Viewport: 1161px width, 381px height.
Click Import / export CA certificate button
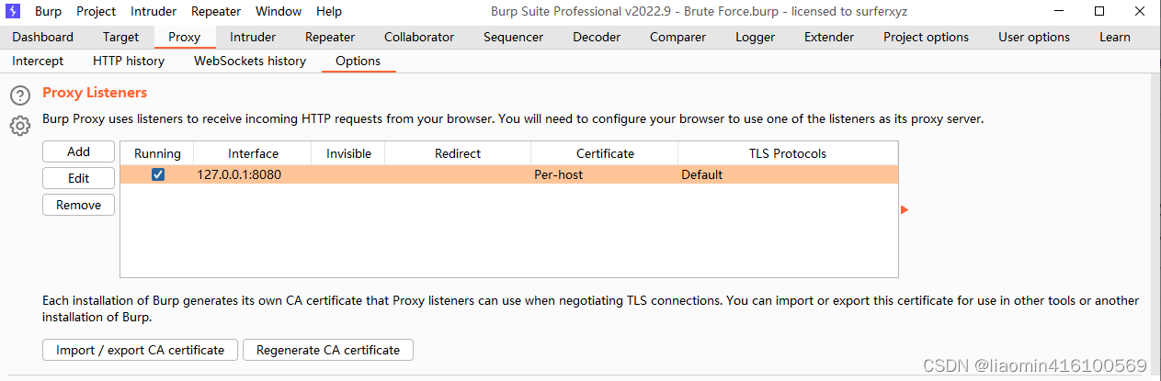click(x=140, y=350)
